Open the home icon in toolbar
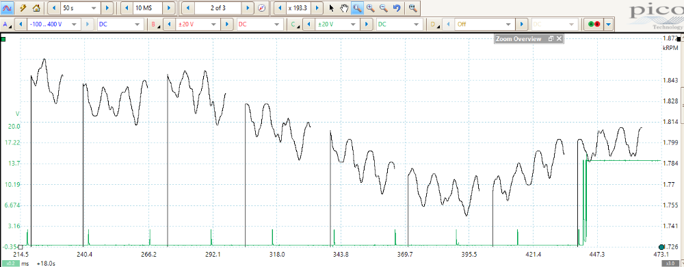This screenshot has width=684, height=267. click(37, 8)
